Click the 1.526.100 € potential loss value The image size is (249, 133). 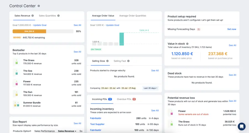click(x=229, y=111)
